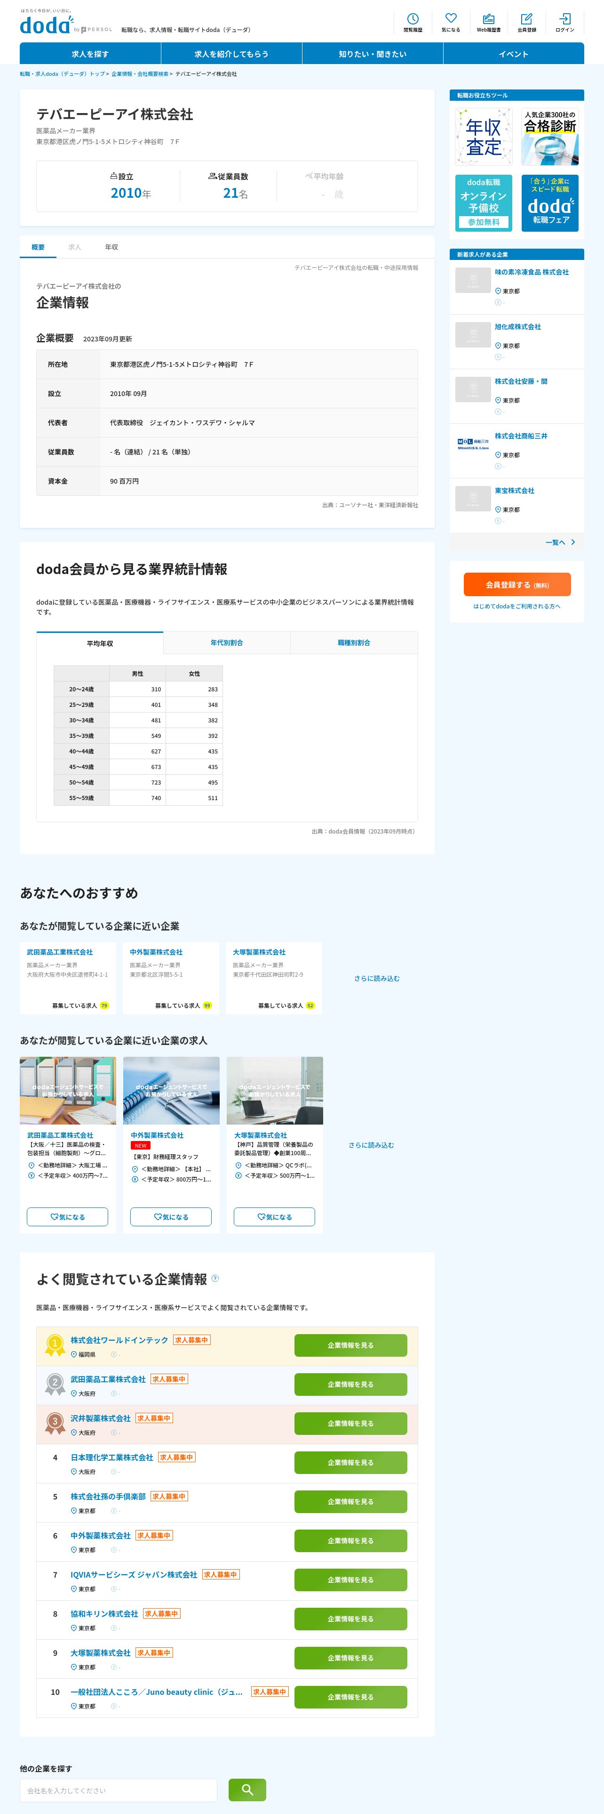Click the 株式会社商船三井 MOL logo

click(473, 445)
